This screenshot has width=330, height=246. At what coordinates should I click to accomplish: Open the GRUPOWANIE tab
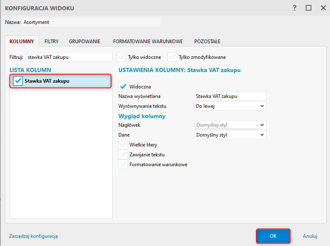pos(85,42)
